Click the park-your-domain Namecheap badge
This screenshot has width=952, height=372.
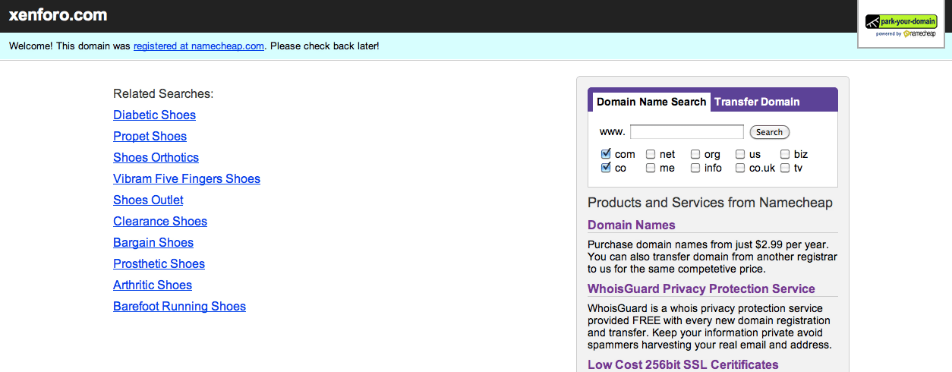900,25
